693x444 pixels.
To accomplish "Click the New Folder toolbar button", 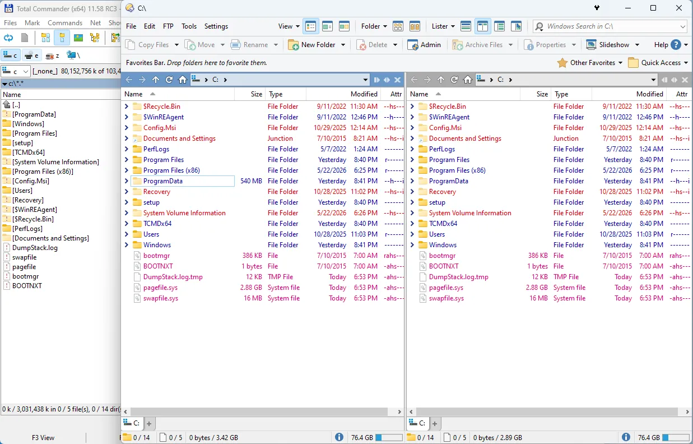I will click(x=313, y=45).
